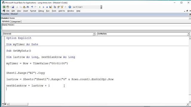Switch to the Alphabetic properties tab

pyautogui.click(x=6, y=21)
